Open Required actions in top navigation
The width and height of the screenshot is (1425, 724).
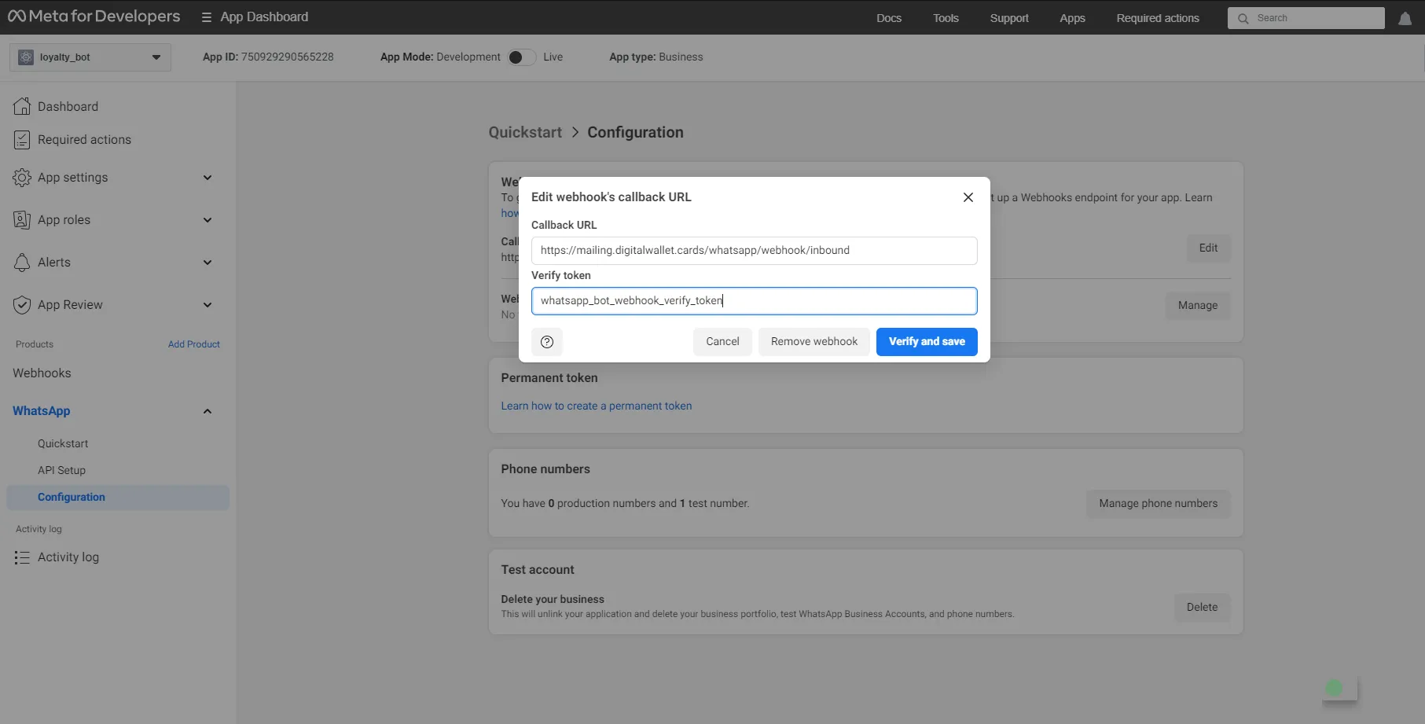(1158, 18)
